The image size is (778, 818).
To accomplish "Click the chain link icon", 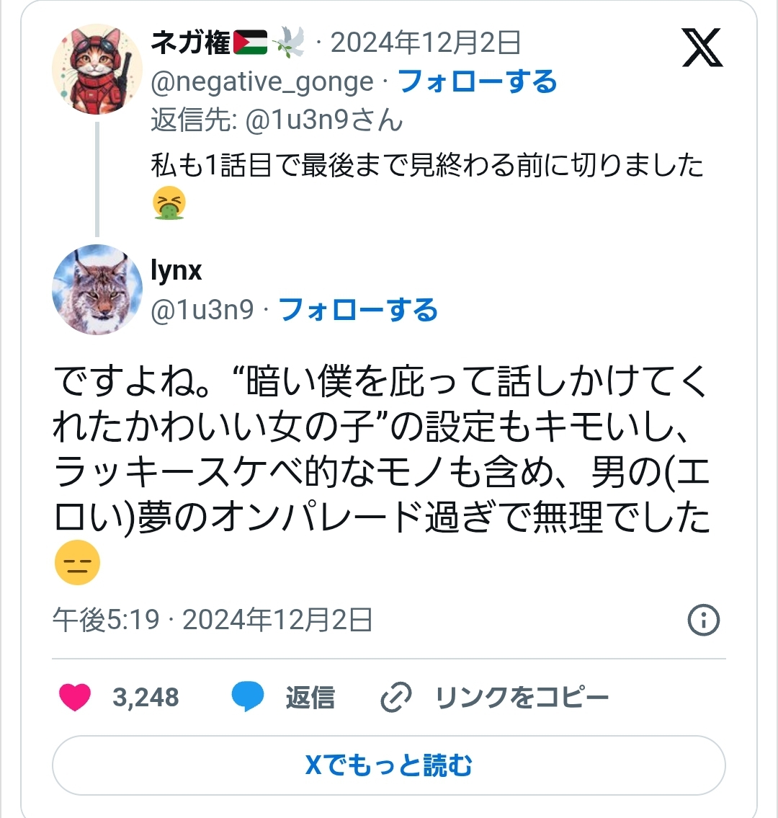I will coord(395,698).
